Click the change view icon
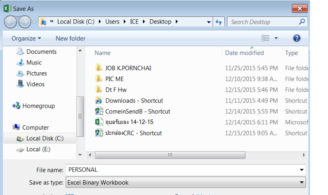The width and height of the screenshot is (328, 195). pos(266,38)
